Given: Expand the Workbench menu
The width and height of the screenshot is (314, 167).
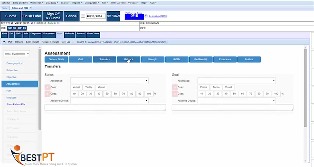Looking at the screenshot, I should tap(36, 3).
